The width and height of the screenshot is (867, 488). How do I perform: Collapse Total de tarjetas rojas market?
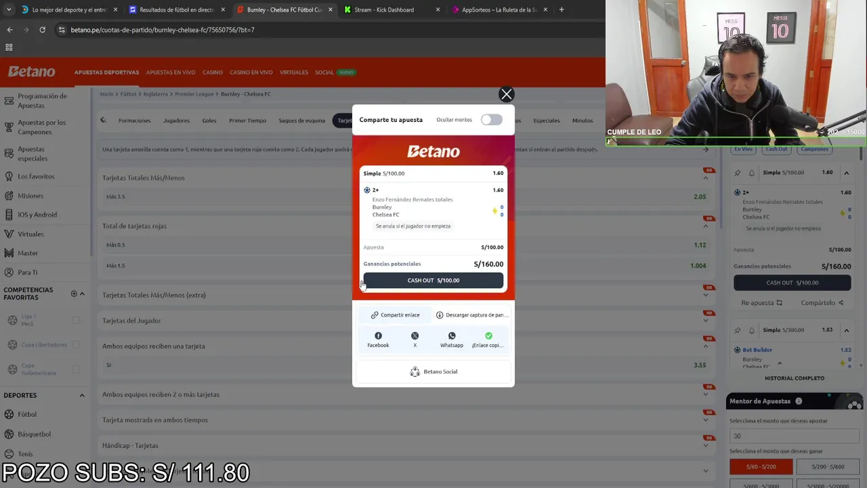706,226
